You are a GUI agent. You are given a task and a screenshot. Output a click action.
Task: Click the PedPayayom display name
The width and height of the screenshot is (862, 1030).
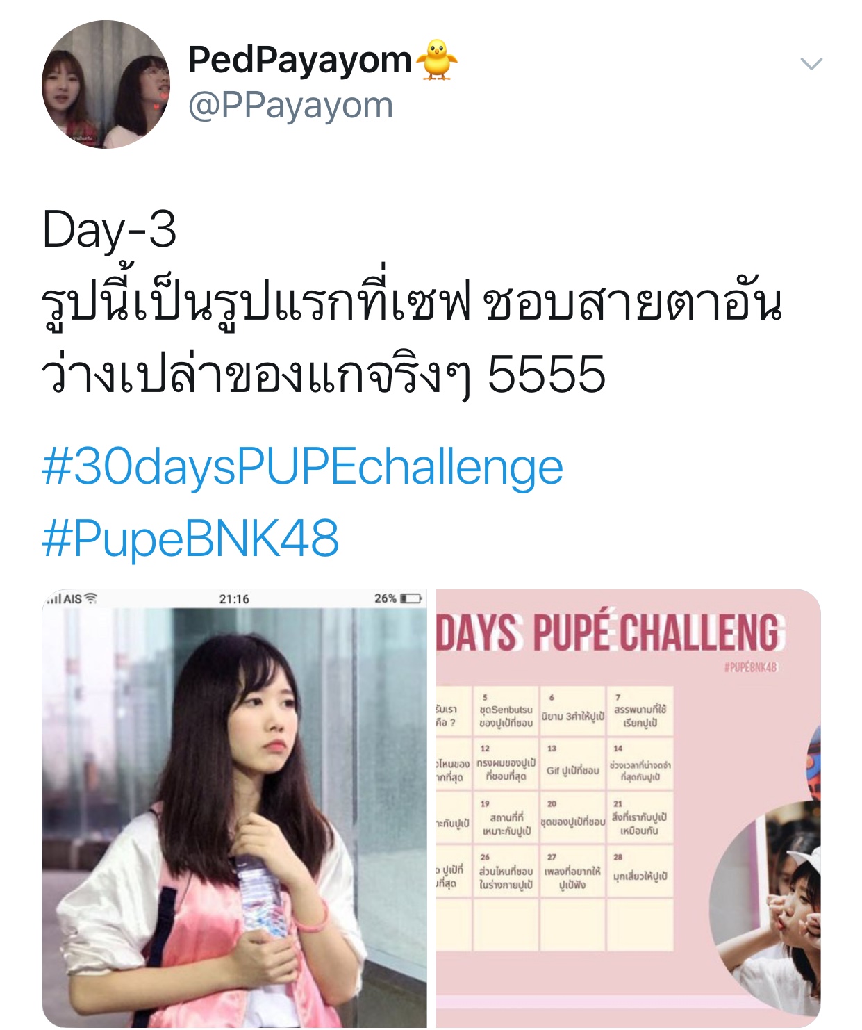click(300, 60)
